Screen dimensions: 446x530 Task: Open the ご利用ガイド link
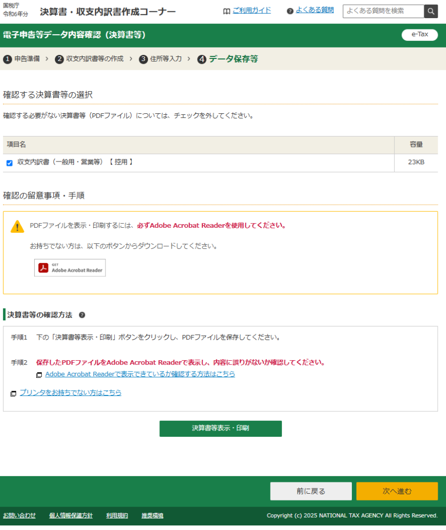251,10
